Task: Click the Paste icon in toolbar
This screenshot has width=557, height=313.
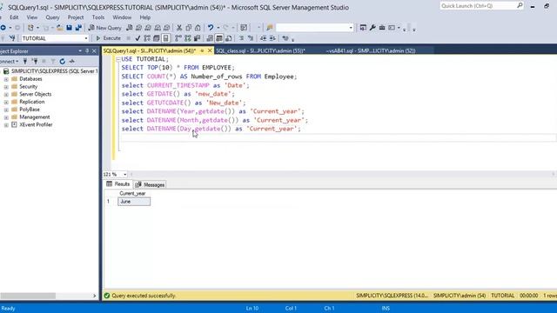Action: pos(198,27)
